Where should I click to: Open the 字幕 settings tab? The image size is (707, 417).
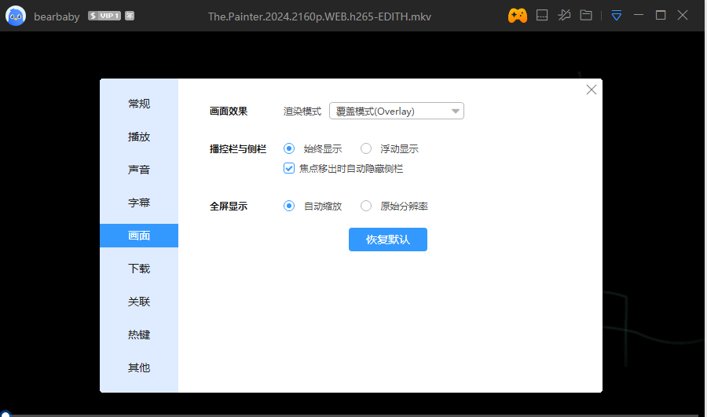(x=139, y=203)
